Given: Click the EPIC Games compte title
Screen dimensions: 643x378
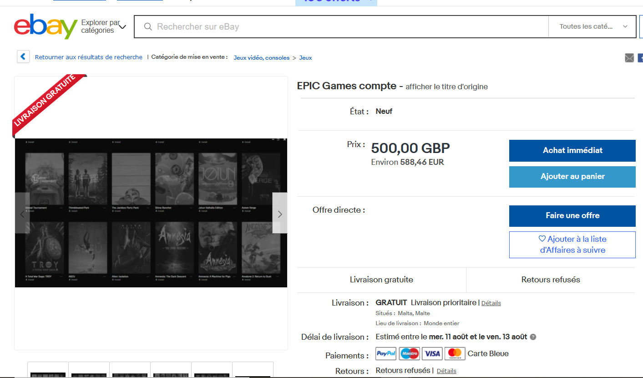Looking at the screenshot, I should click(x=347, y=86).
